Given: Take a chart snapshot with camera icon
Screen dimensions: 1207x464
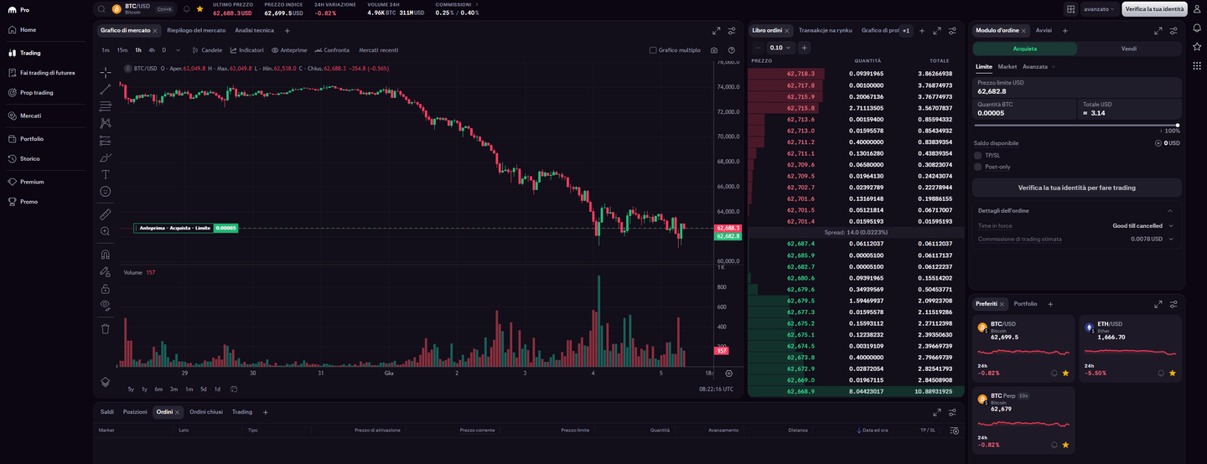Looking at the screenshot, I should tap(714, 50).
